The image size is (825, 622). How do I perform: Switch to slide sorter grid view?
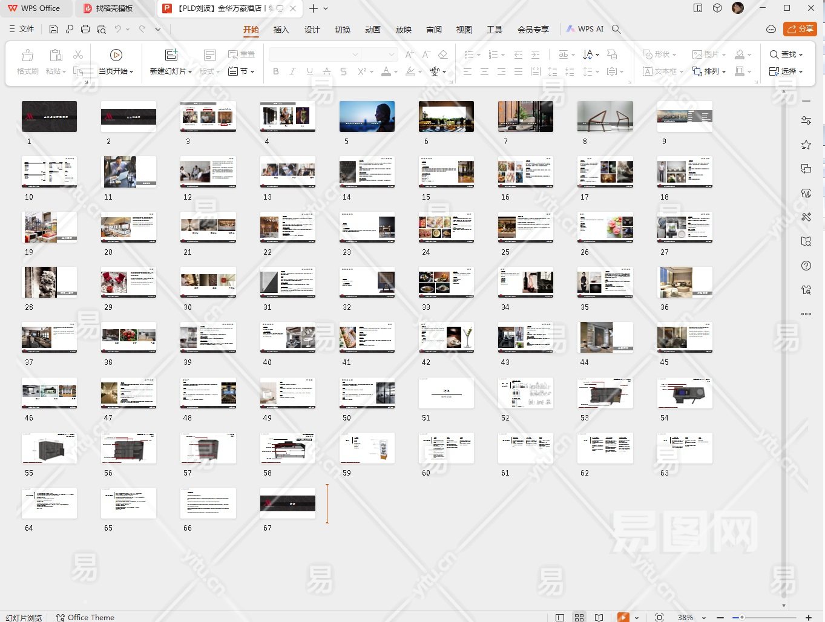point(579,617)
